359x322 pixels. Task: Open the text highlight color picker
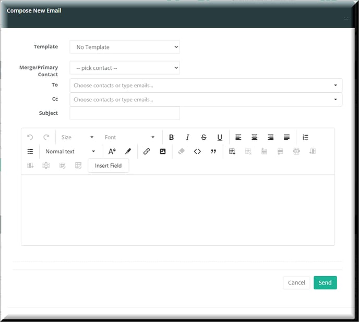(128, 151)
